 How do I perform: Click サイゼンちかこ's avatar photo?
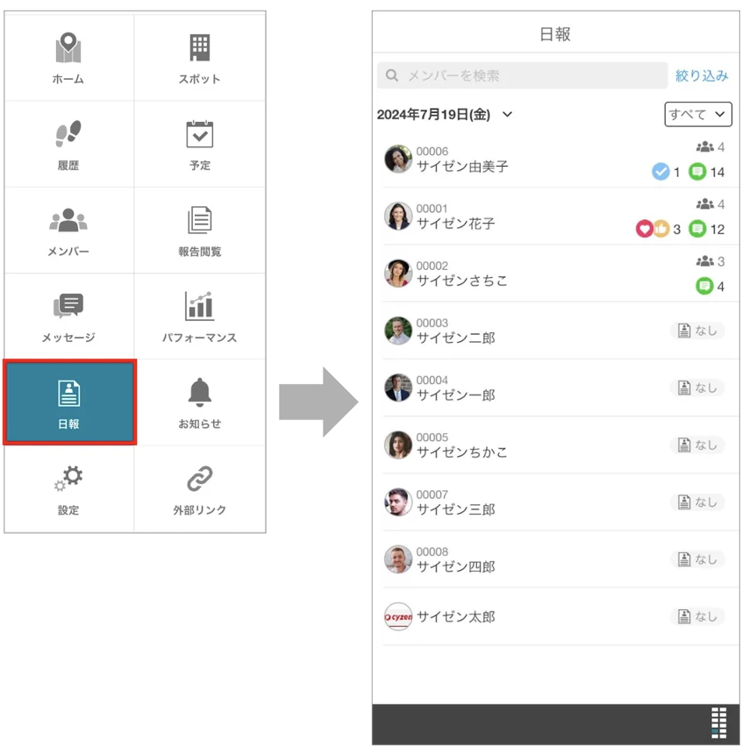398,445
